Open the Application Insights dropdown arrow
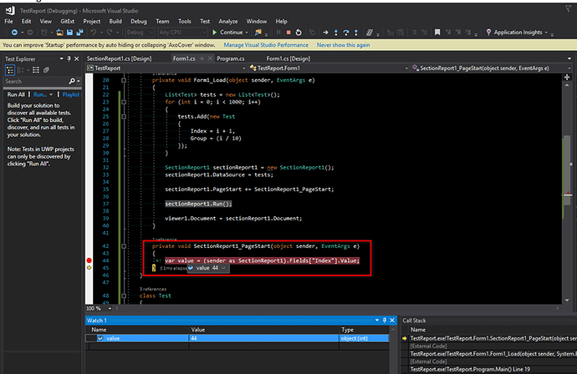The image size is (577, 374). click(x=546, y=33)
